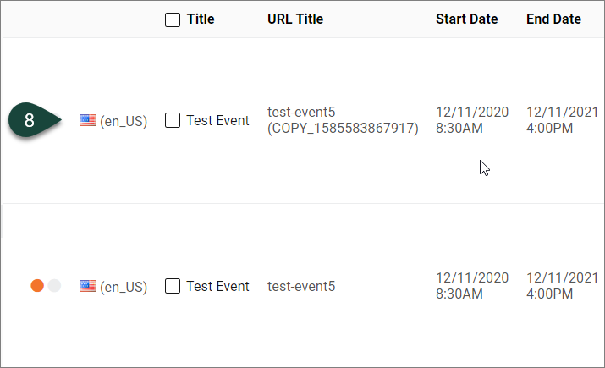
Task: Click the (en_US) locale label in first row
Action: 124,121
